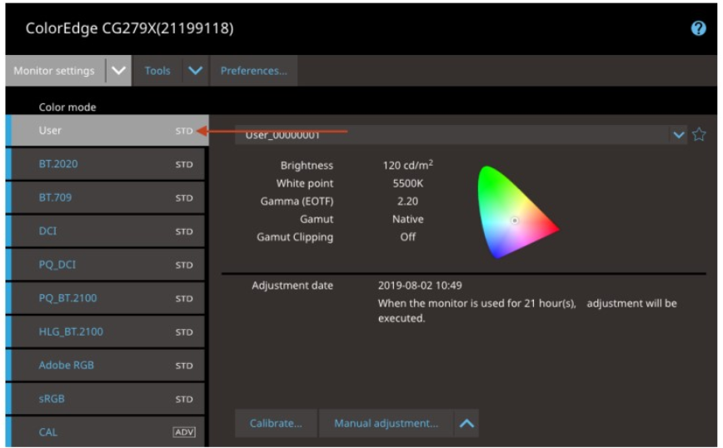The width and height of the screenshot is (723, 448).
Task: Click the 2.20 gamma value
Action: (407, 202)
